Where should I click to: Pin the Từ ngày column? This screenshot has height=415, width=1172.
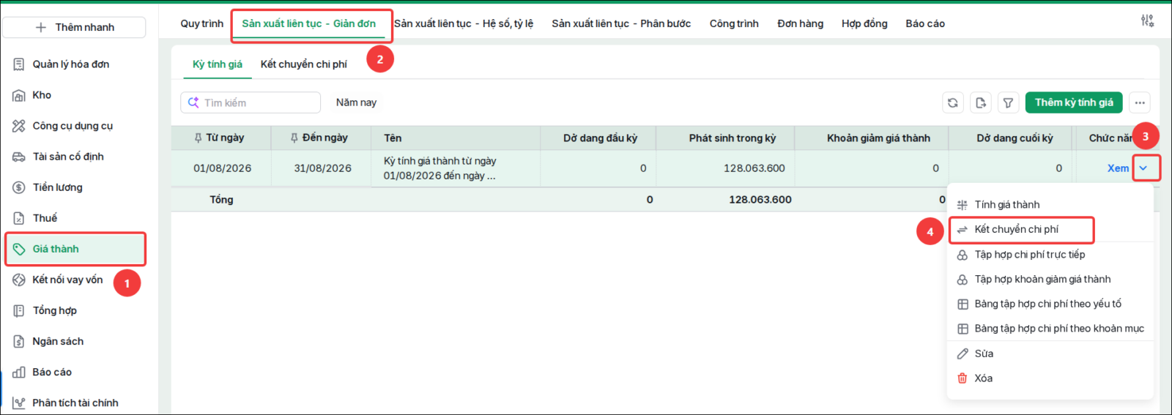[x=198, y=138]
